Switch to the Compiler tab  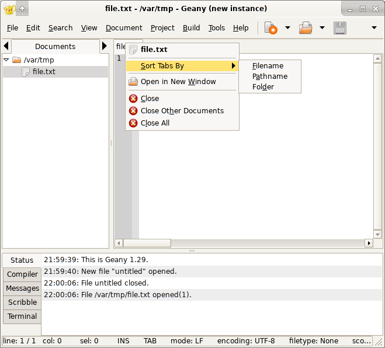point(22,274)
